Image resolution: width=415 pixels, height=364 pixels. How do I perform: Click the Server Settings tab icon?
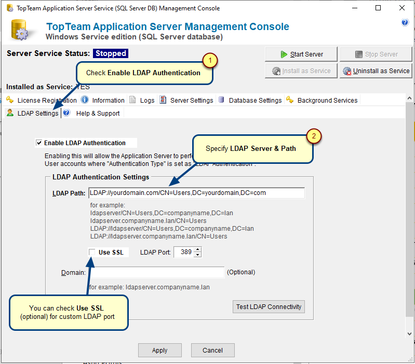point(163,100)
